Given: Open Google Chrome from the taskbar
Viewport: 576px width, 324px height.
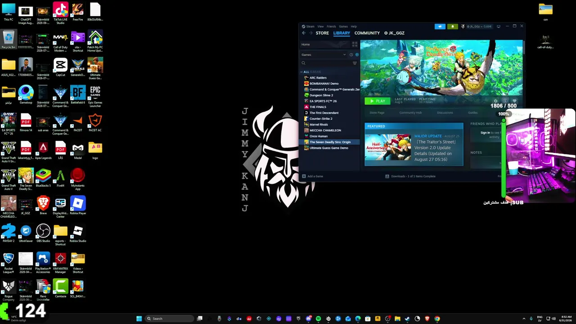Looking at the screenshot, I should pyautogui.click(x=437, y=319).
